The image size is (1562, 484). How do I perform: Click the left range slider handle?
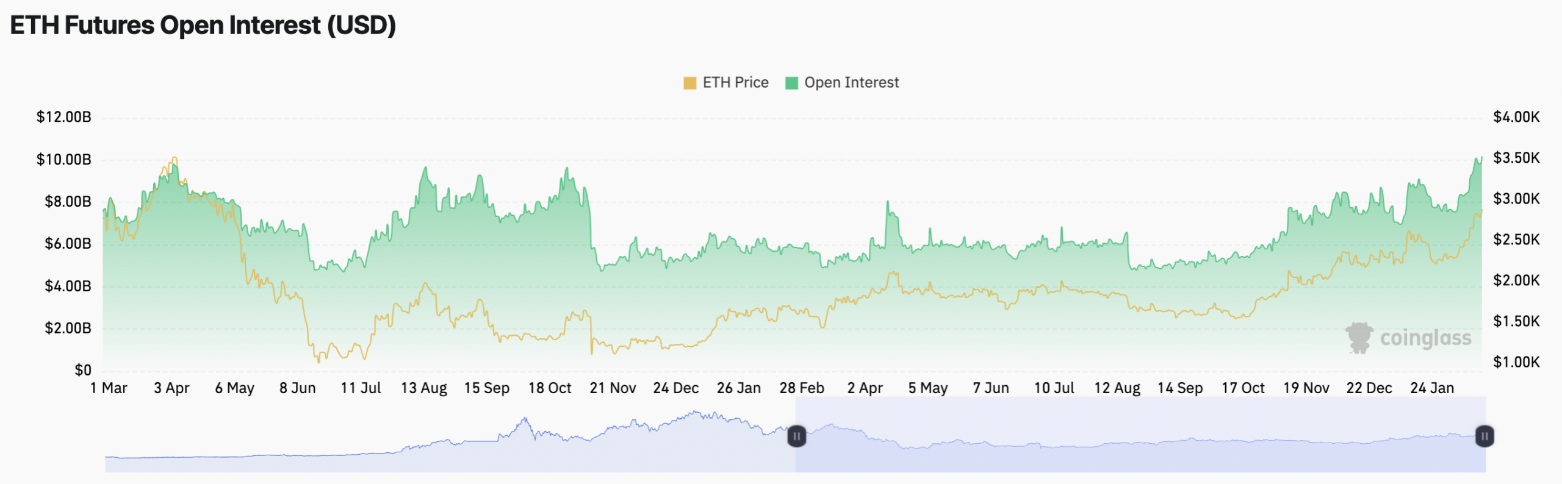(796, 436)
